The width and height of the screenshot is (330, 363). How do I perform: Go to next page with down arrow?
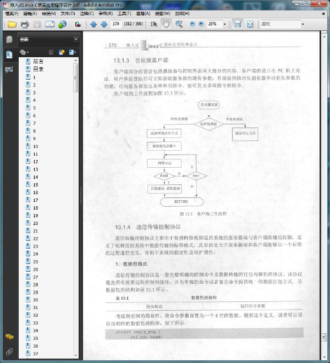click(x=104, y=24)
